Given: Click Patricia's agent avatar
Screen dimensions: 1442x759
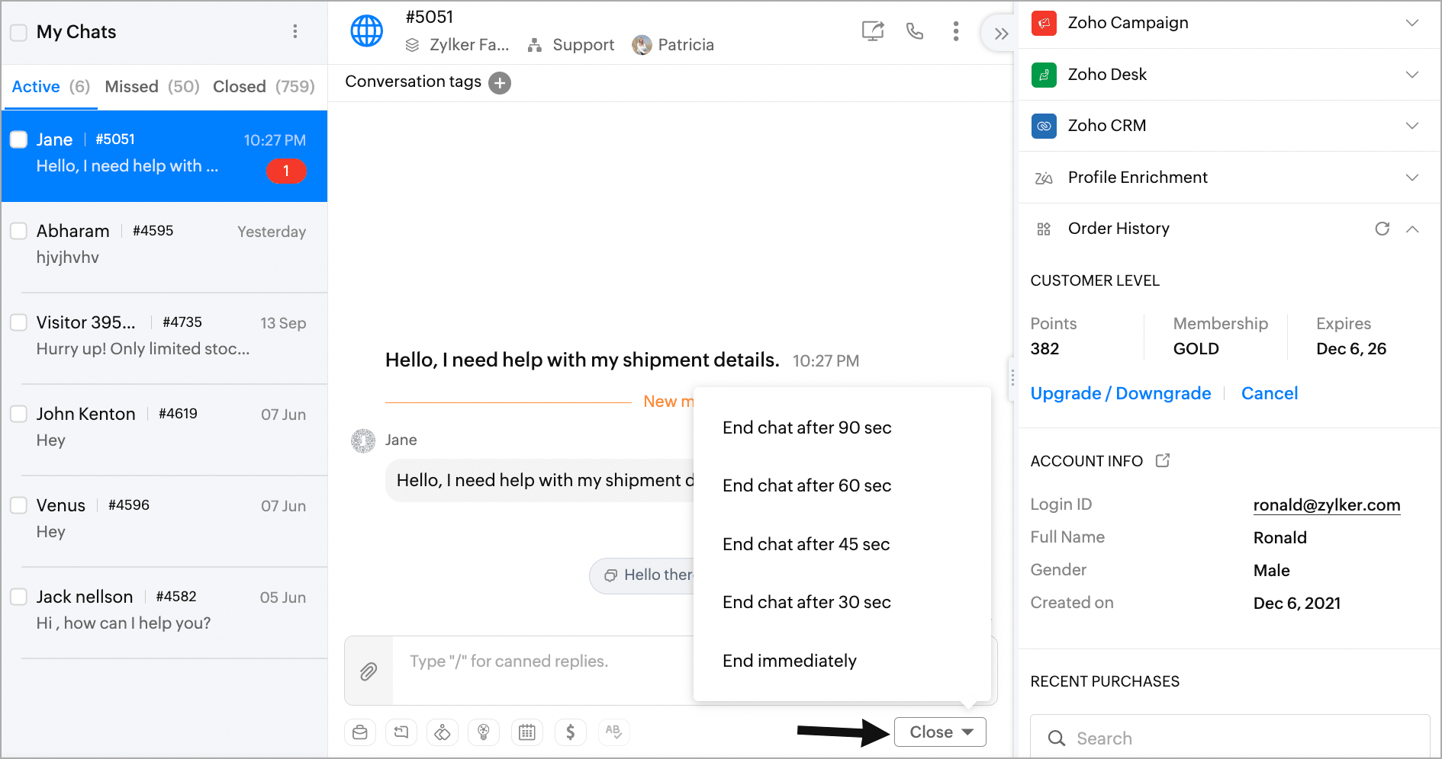Looking at the screenshot, I should [x=642, y=45].
